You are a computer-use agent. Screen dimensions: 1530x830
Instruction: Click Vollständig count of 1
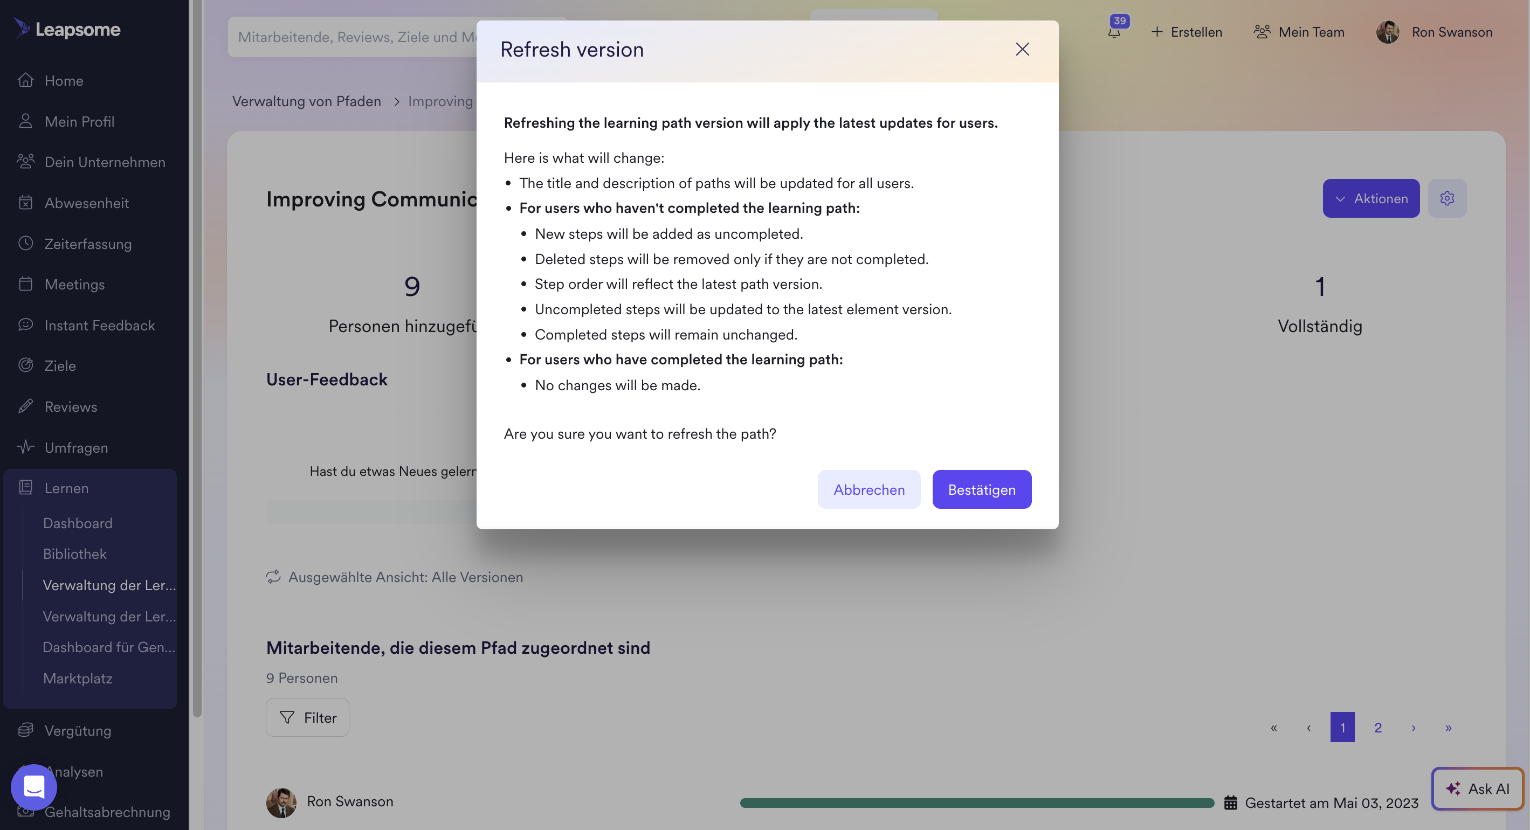tap(1320, 287)
